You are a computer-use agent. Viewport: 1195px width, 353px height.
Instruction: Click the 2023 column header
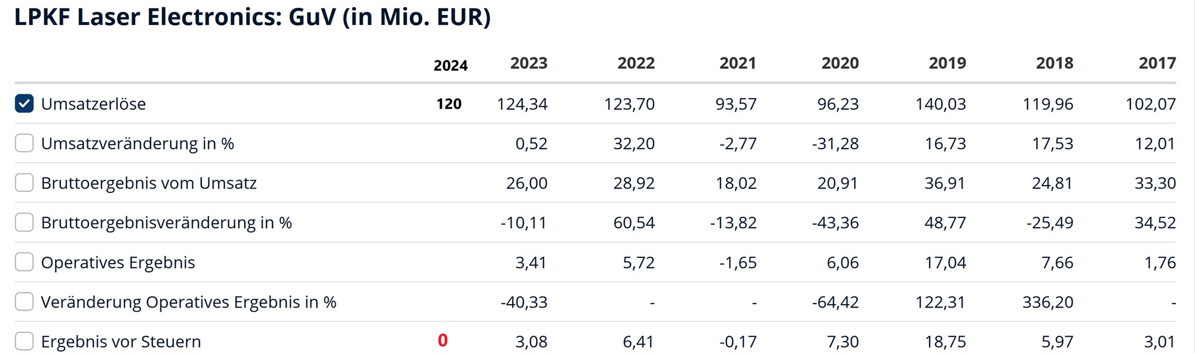[x=528, y=63]
